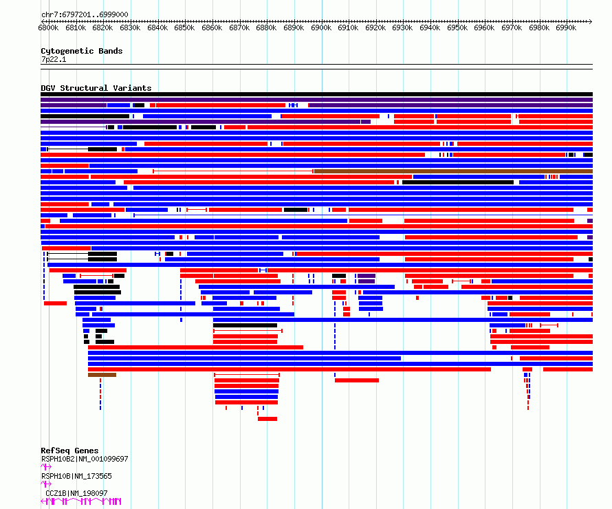
Task: Click the 6880k ruler label
Action: [266, 28]
